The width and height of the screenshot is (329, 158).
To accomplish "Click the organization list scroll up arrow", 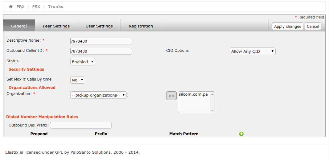I will (x=212, y=94).
